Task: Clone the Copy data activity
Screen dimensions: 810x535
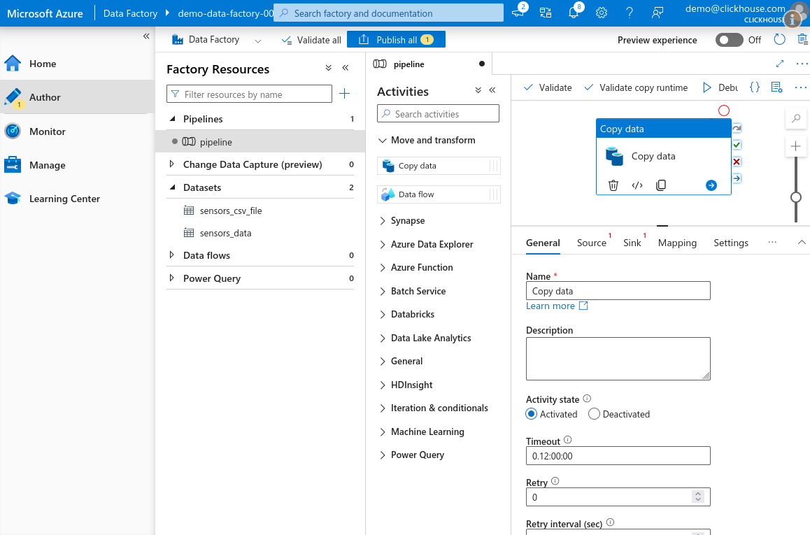Action: (x=661, y=185)
